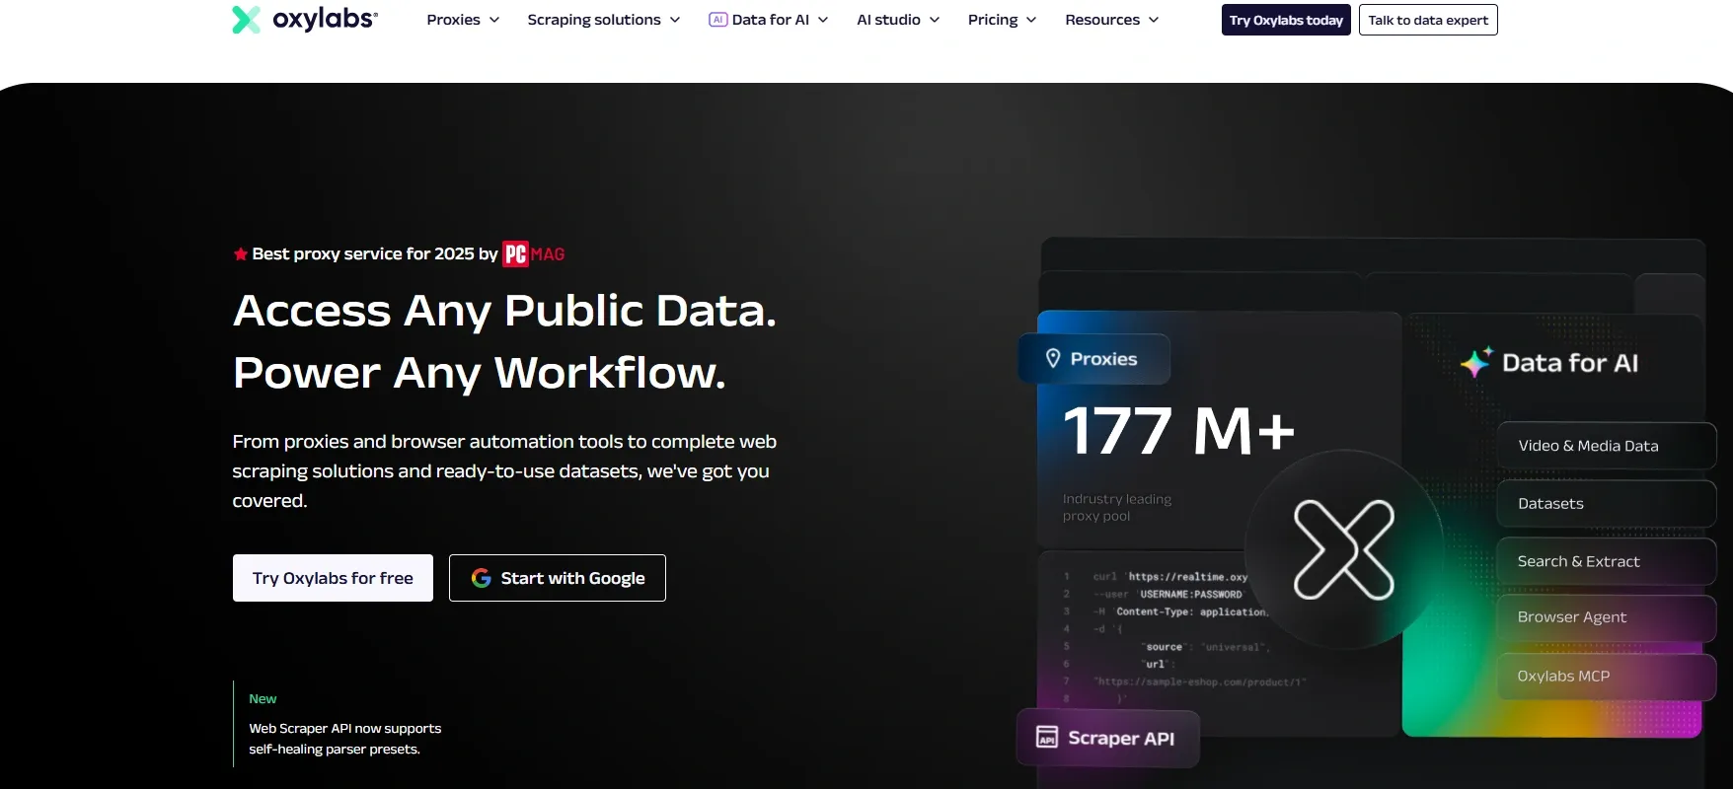The width and height of the screenshot is (1733, 789).
Task: Open the Resources menu
Action: click(x=1112, y=20)
